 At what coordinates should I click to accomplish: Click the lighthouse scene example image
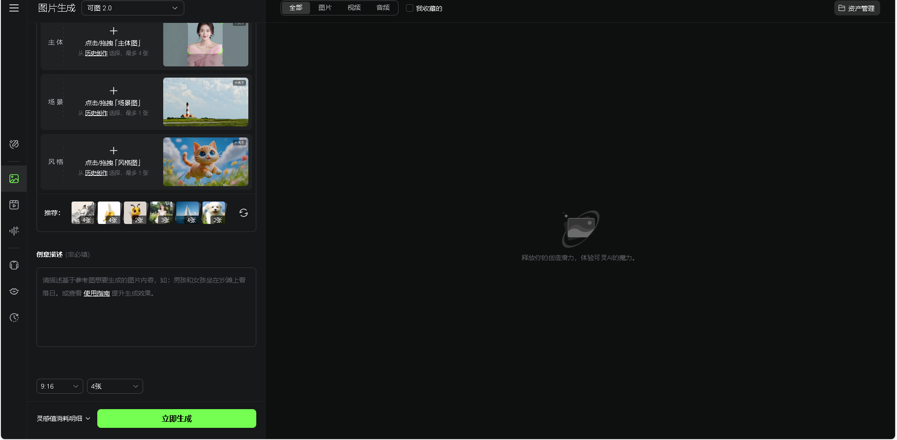pos(205,102)
